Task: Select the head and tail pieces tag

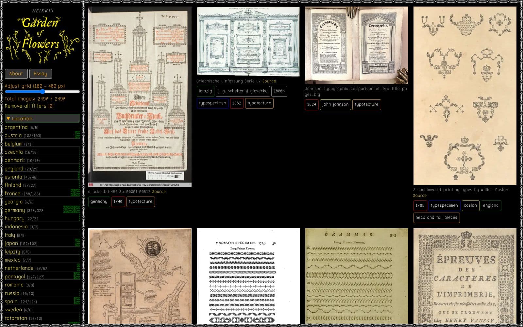Action: pyautogui.click(x=436, y=217)
